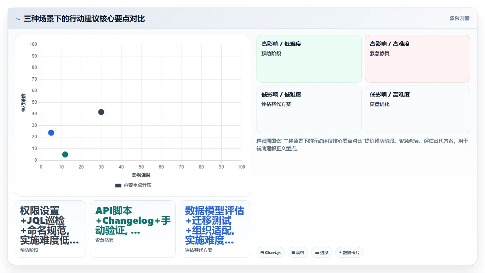Click the icon in the Chart.js tag

pyautogui.click(x=262, y=253)
